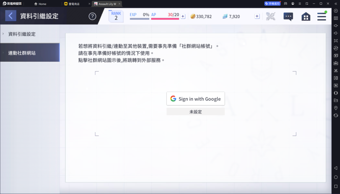Open the game hamburger menu

click(321, 17)
